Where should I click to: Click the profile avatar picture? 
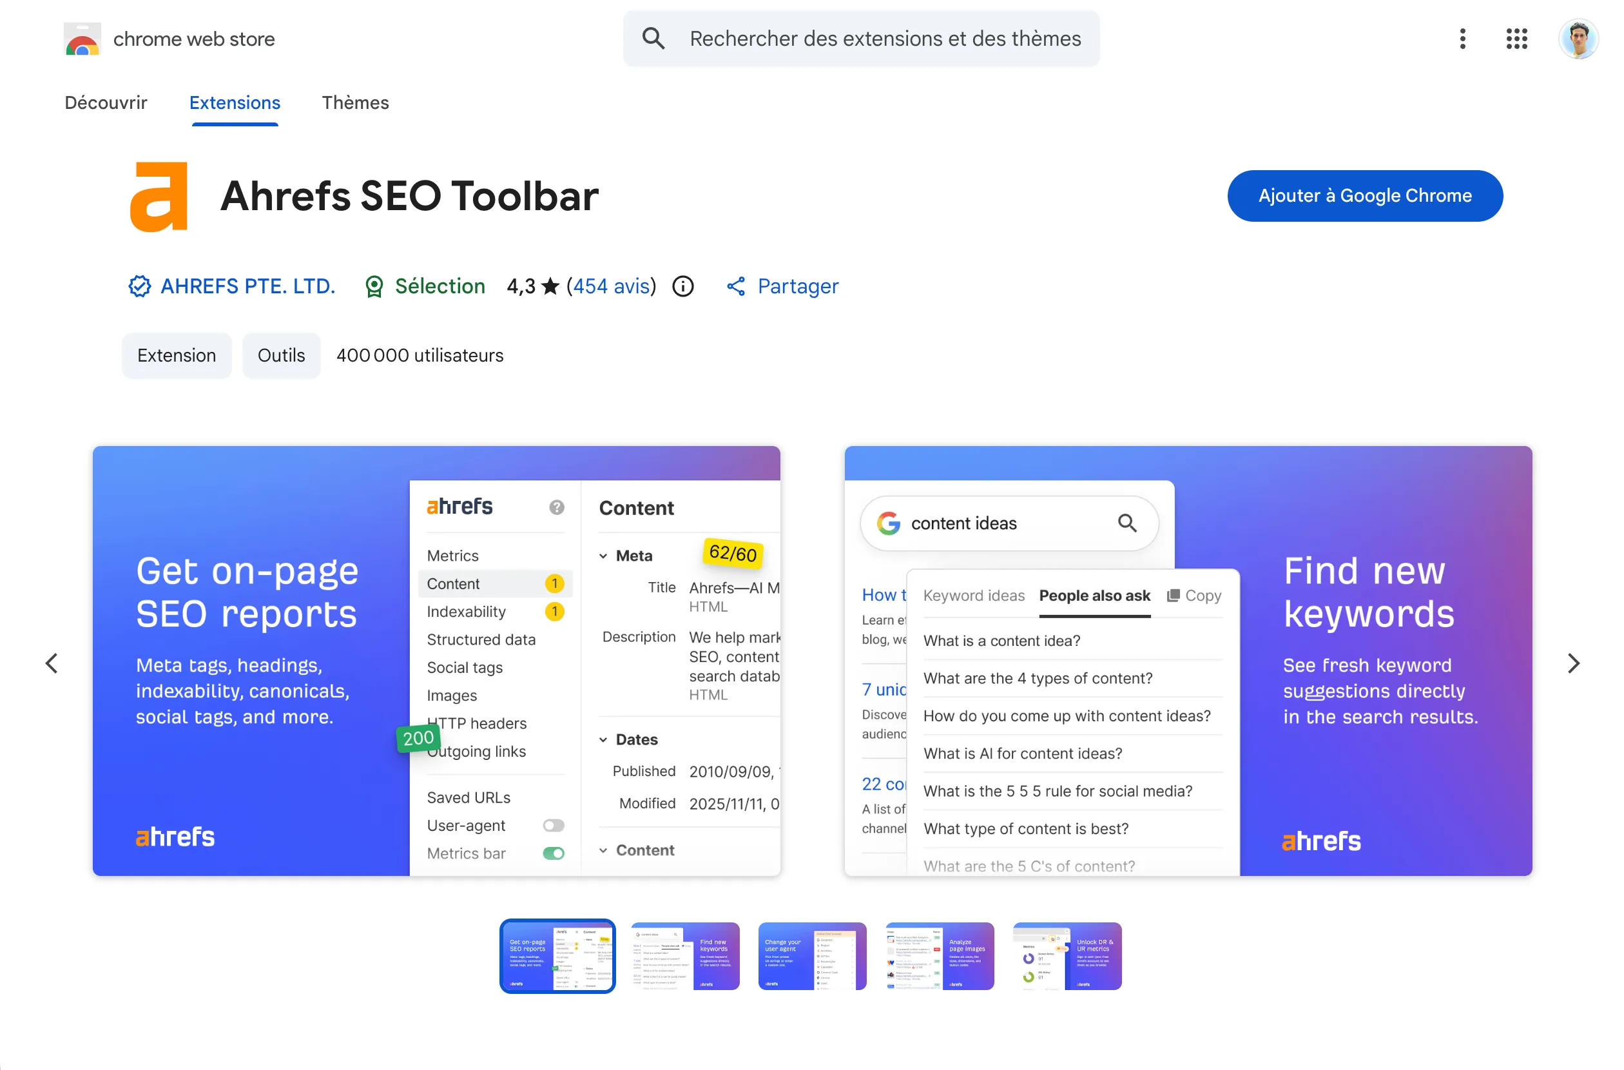[1578, 39]
